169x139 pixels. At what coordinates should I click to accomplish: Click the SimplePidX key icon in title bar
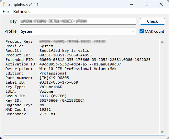tap(4, 4)
